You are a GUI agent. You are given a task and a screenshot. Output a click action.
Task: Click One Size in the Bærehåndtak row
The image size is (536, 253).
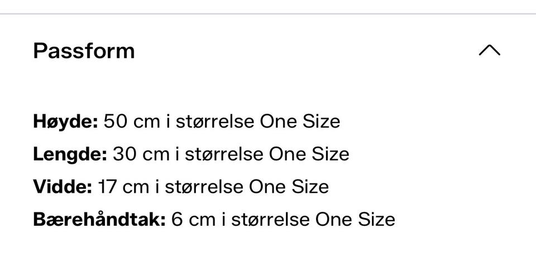coord(355,219)
